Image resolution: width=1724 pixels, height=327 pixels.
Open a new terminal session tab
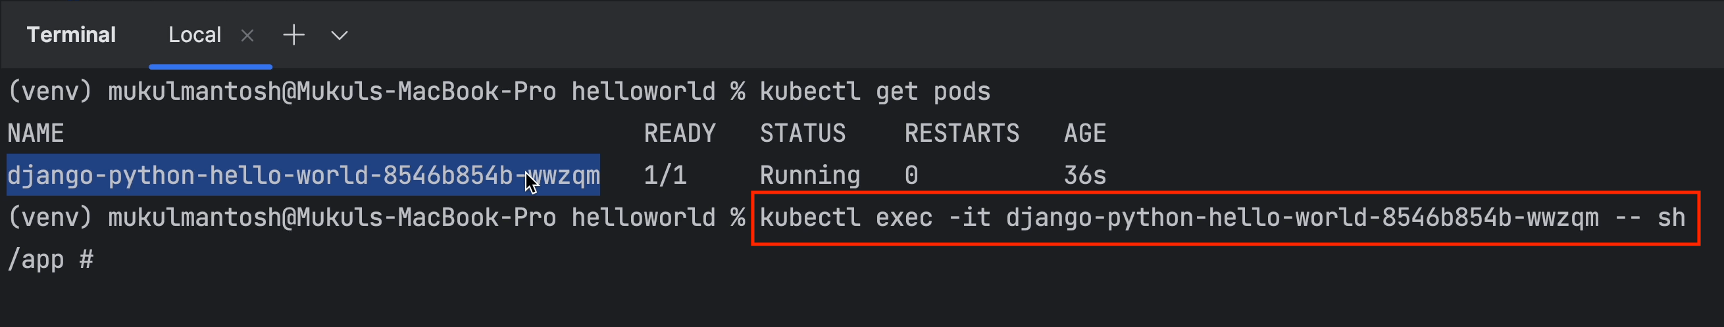click(293, 35)
